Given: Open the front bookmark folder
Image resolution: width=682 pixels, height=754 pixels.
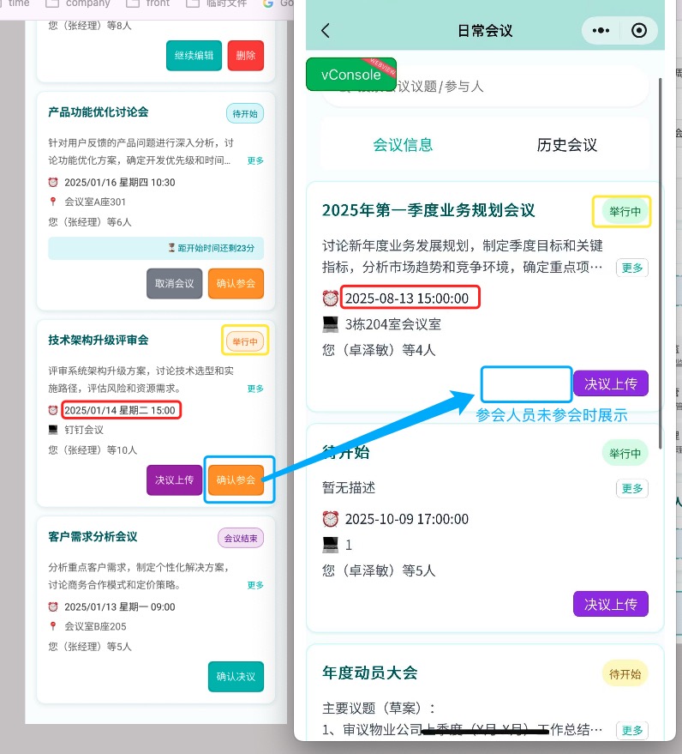Looking at the screenshot, I should (148, 3).
